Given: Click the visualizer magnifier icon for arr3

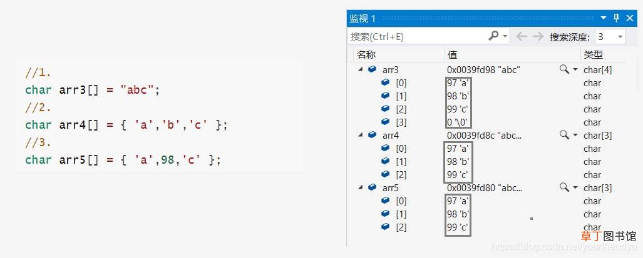Looking at the screenshot, I should click(564, 69).
